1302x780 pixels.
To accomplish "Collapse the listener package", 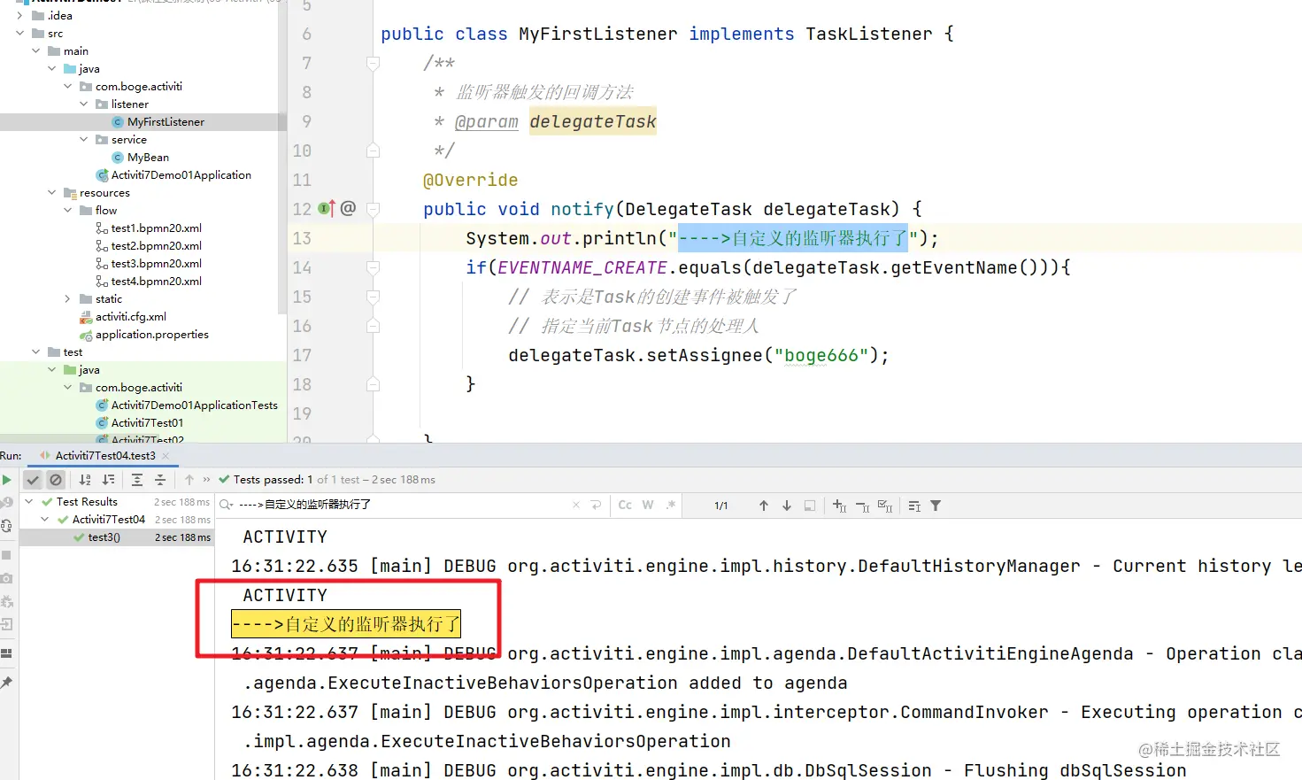I will [83, 104].
